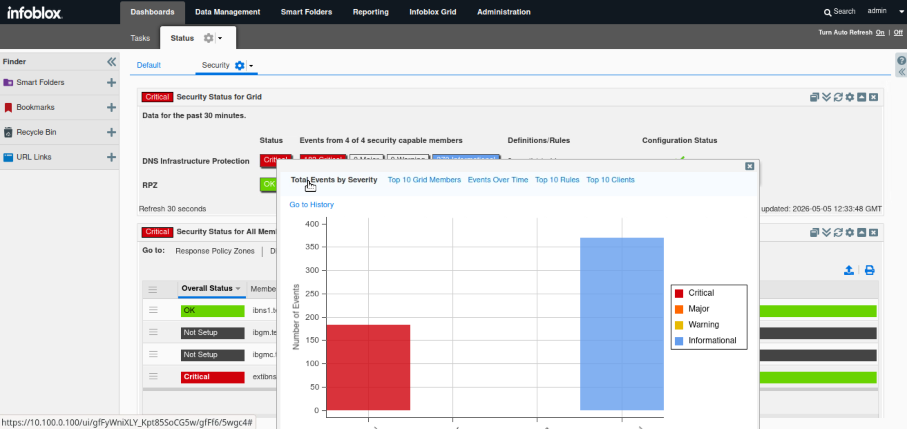Image resolution: width=907 pixels, height=429 pixels.
Task: Open the Security dashboard gear settings
Action: [x=239, y=66]
